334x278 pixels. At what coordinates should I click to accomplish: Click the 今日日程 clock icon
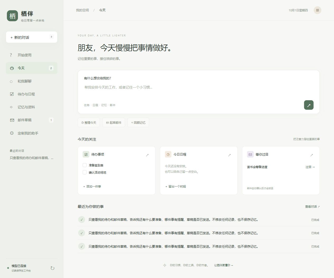coord(168,155)
